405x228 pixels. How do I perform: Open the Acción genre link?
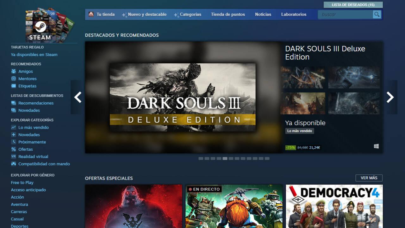[x=17, y=197]
